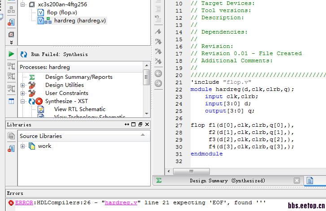Click the previous bookmark icon in editor toolbar

pos(158,51)
